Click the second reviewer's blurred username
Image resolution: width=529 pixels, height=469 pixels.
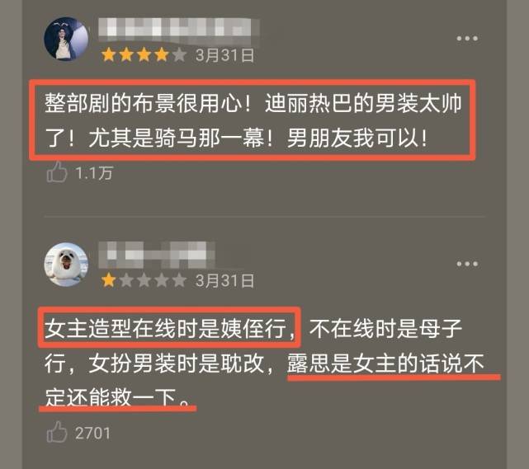[x=157, y=255]
